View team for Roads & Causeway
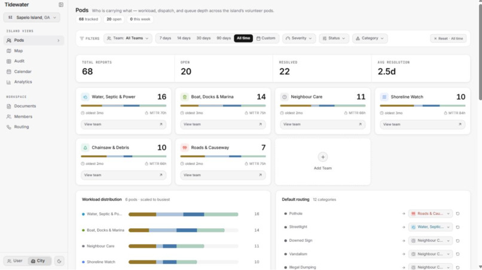Image resolution: width=482 pixels, height=270 pixels. point(223,175)
